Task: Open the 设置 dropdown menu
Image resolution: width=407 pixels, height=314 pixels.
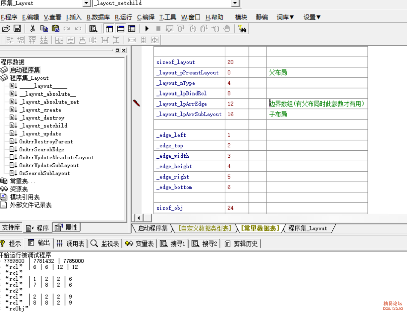Action: [312, 17]
